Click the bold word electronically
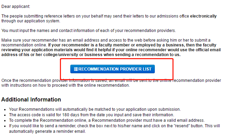This screenshot has width=231, height=140. tap(203, 16)
